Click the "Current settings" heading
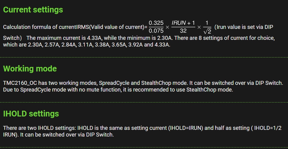This screenshot has width=288, height=149. point(33,10)
